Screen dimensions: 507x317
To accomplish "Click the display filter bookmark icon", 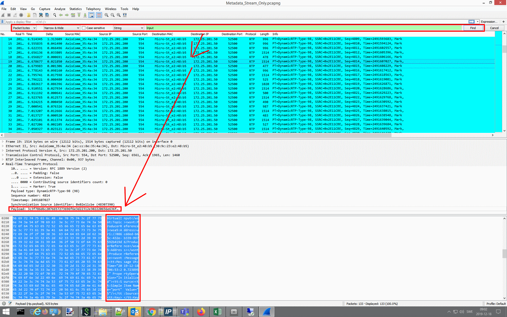I will coord(3,22).
